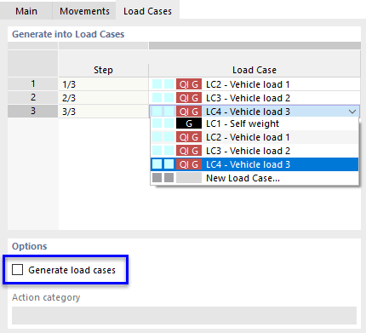Click the step cell 2/3
This screenshot has height=333, width=366.
click(103, 98)
